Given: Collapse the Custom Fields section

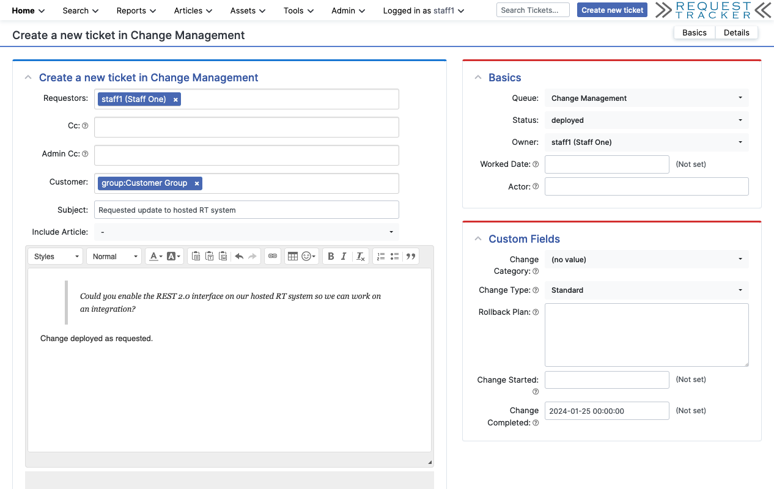Looking at the screenshot, I should [x=477, y=239].
